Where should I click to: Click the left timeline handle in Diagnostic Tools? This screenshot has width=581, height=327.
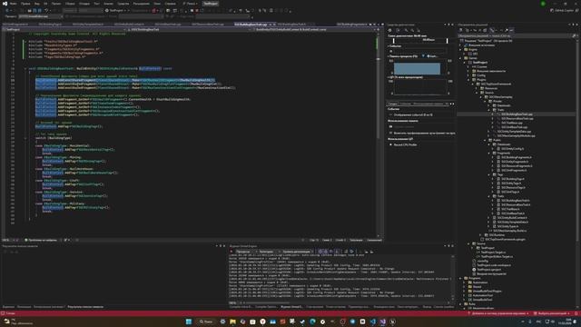[x=393, y=40]
